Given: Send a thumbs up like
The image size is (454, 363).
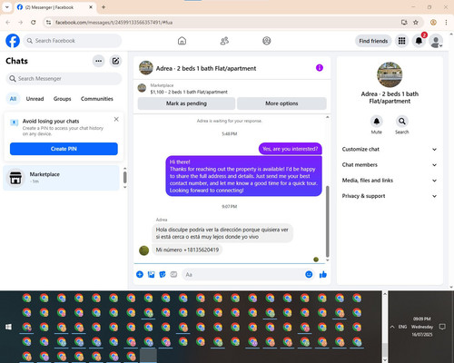Looking at the screenshot, I should click(323, 274).
